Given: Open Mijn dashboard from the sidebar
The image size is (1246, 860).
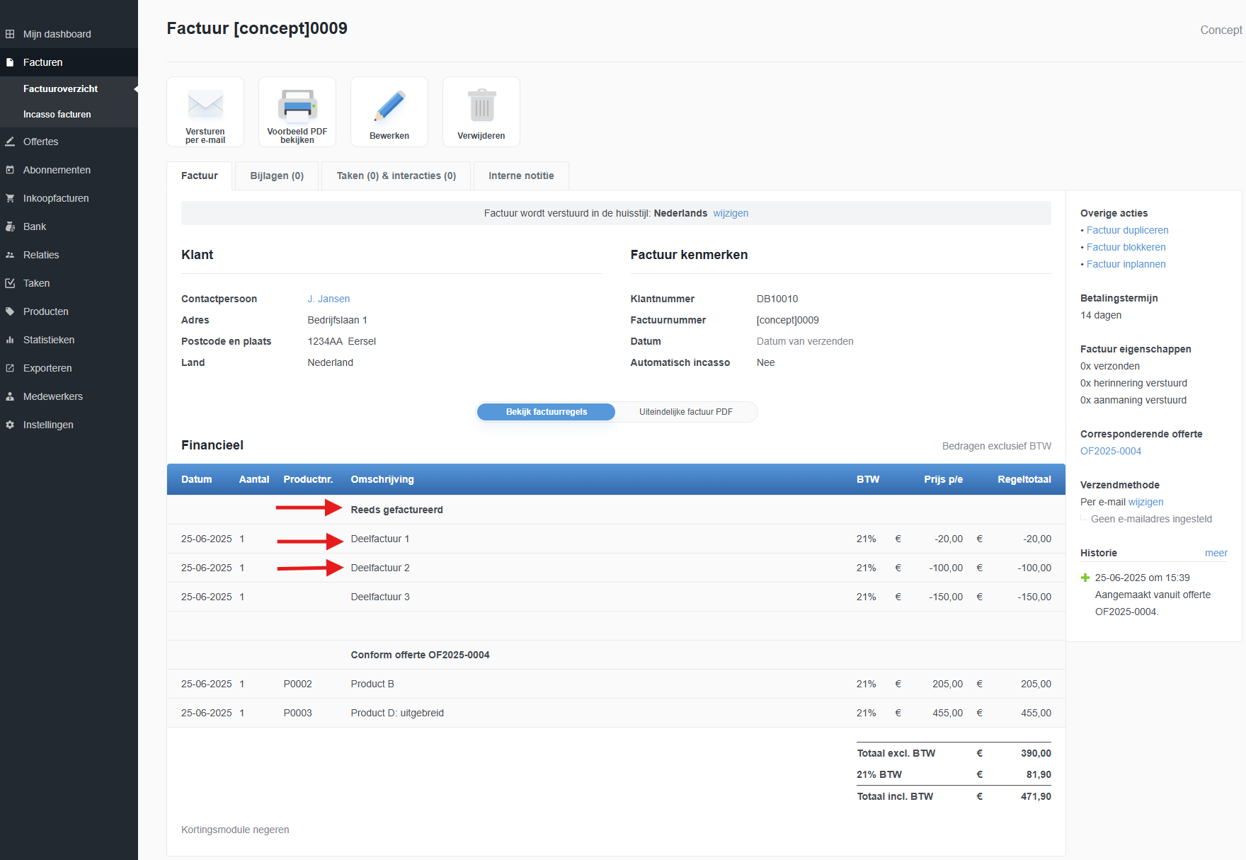Looking at the screenshot, I should click(x=57, y=34).
